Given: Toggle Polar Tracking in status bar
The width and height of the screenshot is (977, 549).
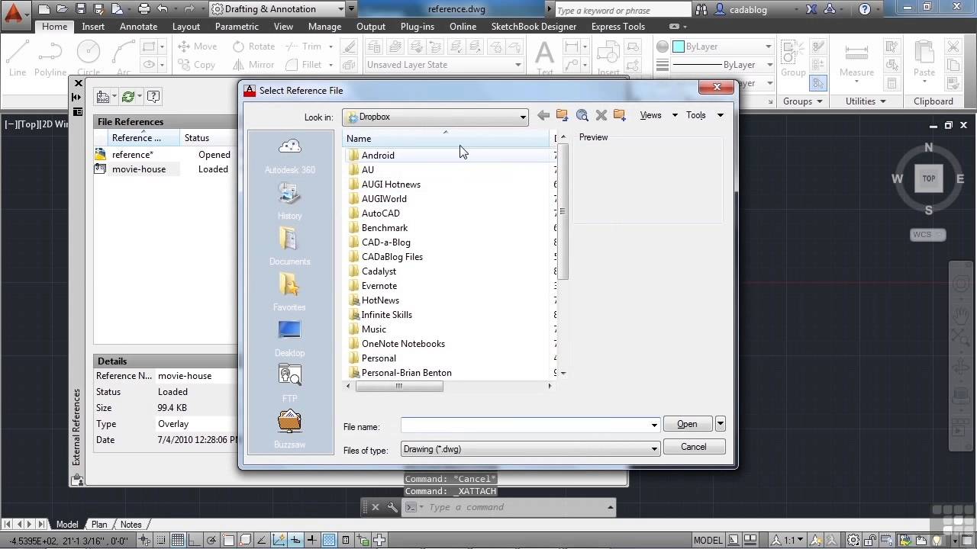Looking at the screenshot, I should (x=211, y=541).
